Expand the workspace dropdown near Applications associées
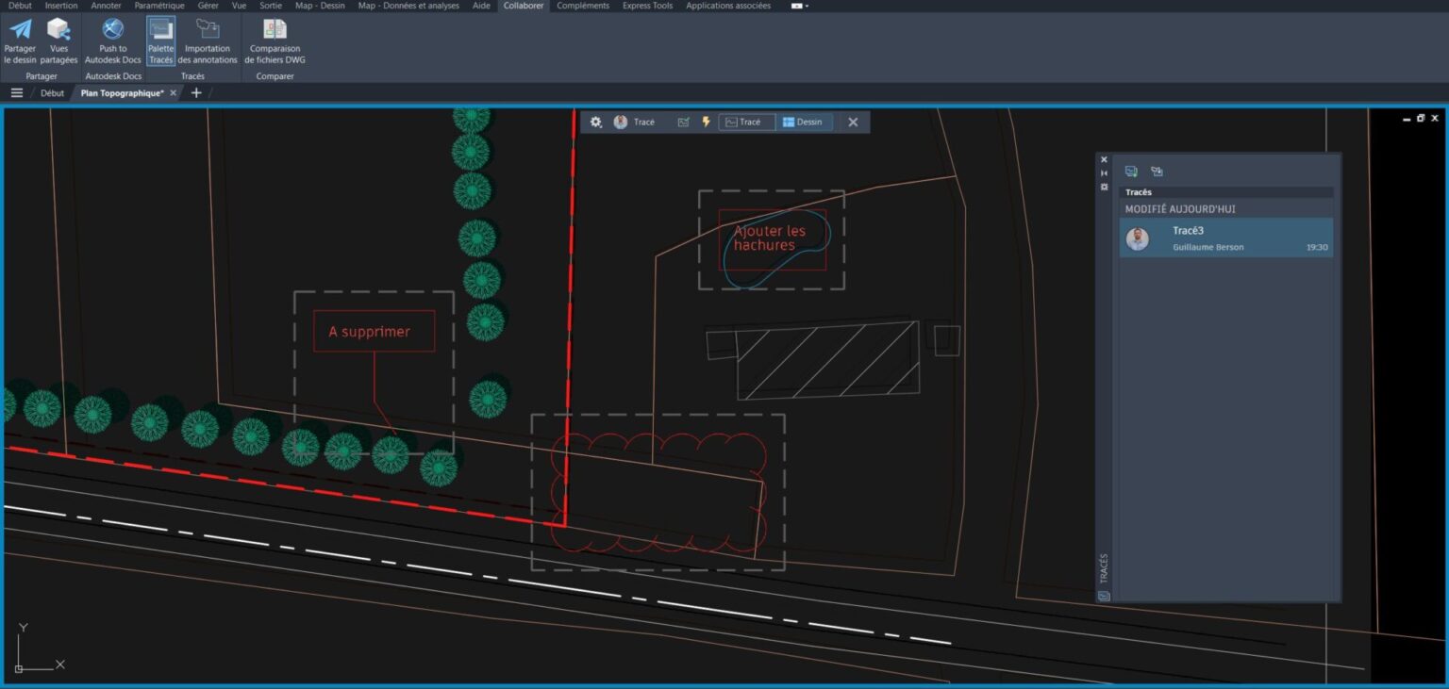 (x=797, y=6)
